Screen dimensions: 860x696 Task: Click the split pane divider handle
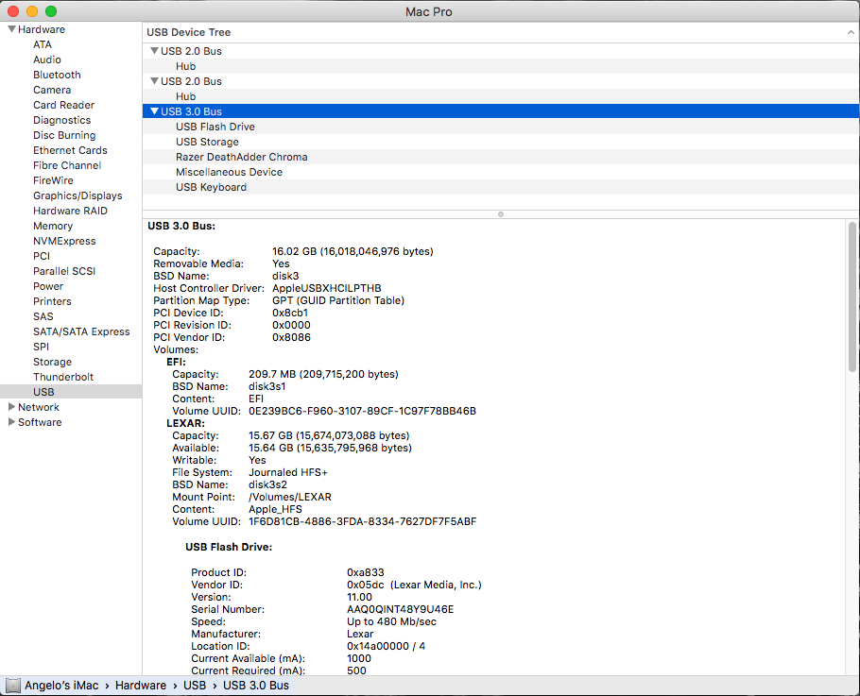point(501,214)
